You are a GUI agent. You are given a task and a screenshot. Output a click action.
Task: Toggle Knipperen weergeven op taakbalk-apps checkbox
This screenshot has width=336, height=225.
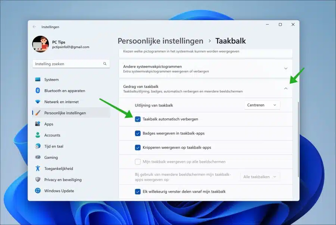pos(138,148)
